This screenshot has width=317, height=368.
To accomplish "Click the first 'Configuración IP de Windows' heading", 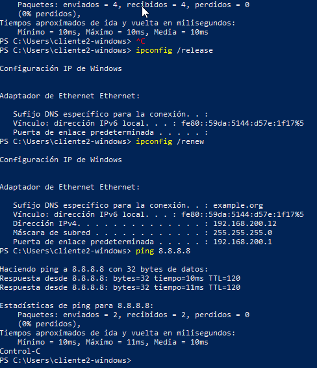I will 61,68.
